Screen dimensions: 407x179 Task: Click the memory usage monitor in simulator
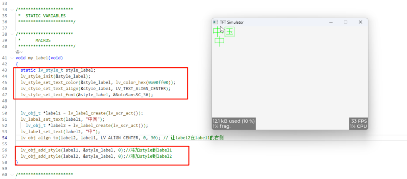[234, 124]
